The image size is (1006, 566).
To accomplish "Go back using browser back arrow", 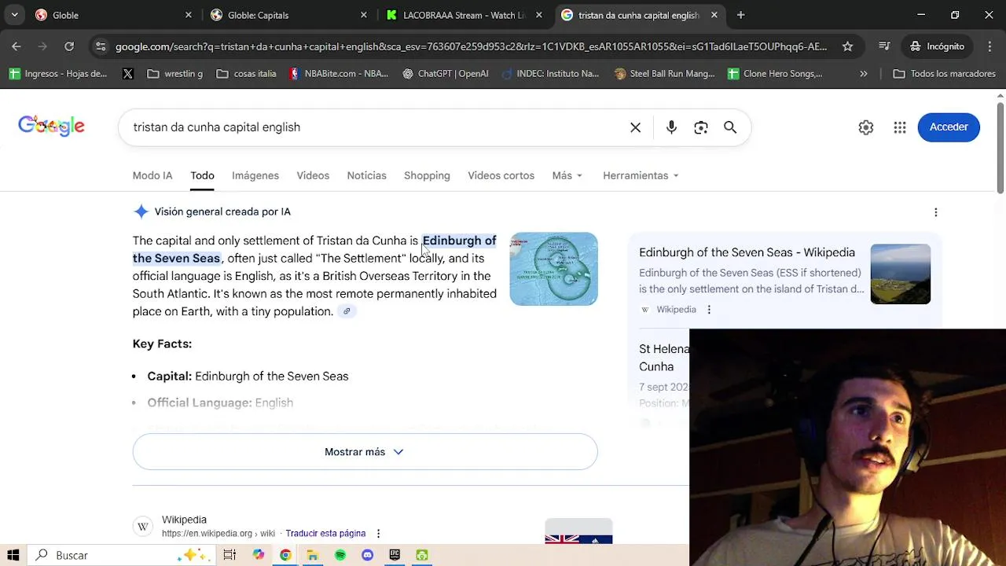I will 17,46.
